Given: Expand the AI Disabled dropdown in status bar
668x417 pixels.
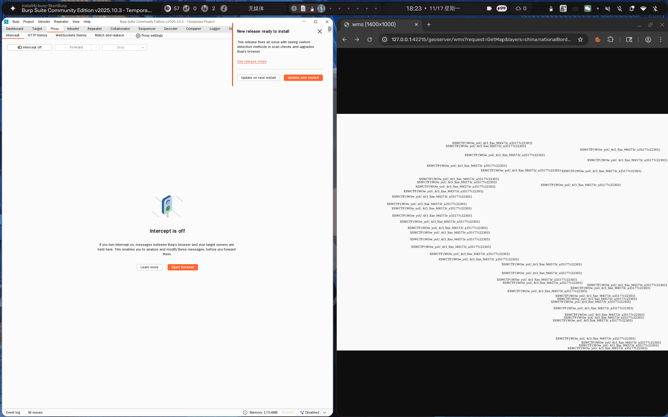Looking at the screenshot, I should click(x=325, y=412).
